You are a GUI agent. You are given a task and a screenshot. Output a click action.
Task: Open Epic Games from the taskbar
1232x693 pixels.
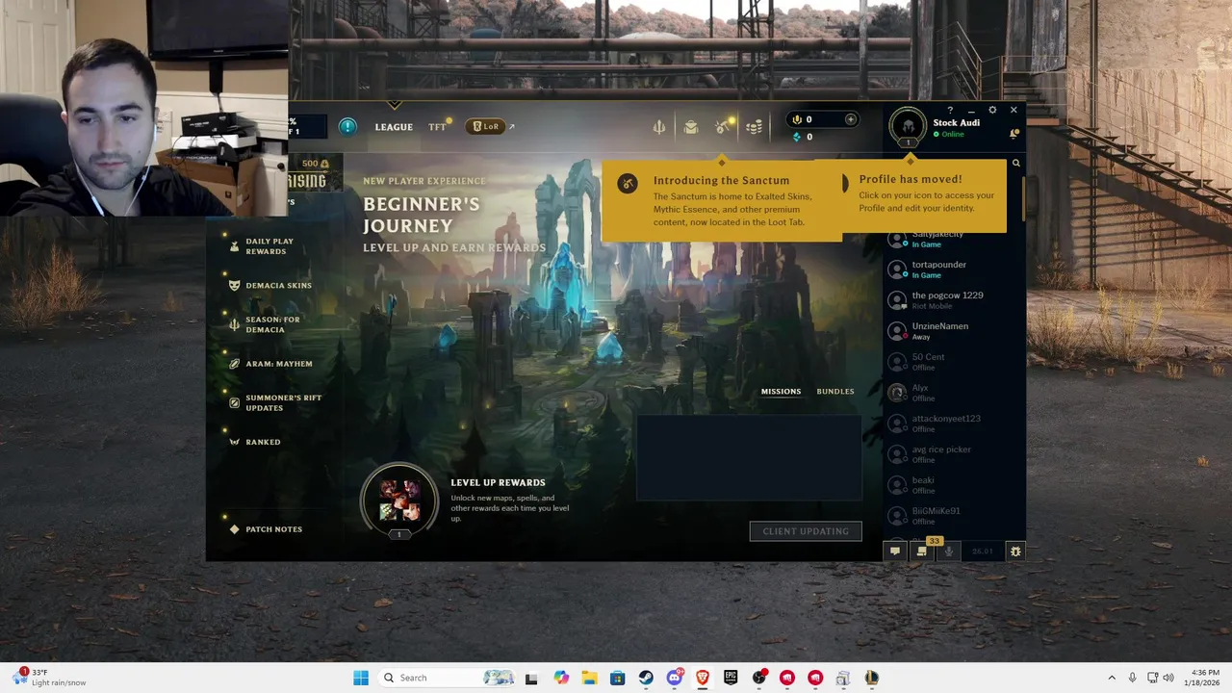coord(731,678)
